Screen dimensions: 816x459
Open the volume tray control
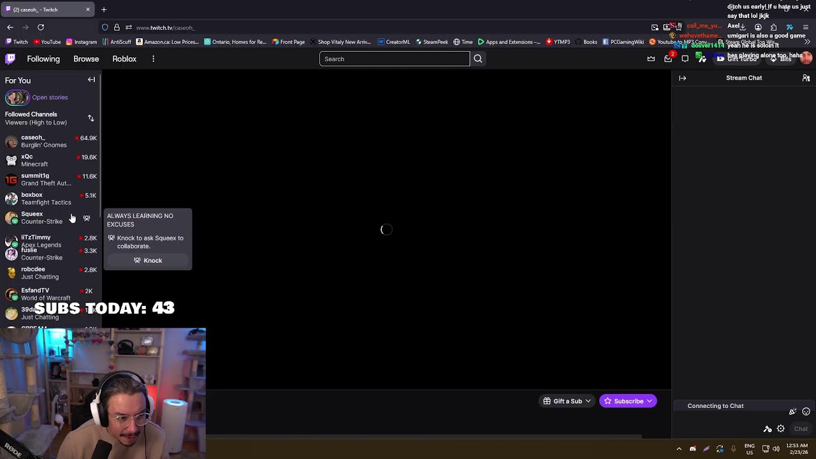[x=776, y=449]
